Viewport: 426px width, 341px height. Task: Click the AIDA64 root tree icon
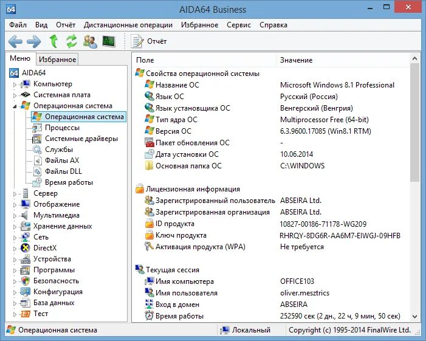point(14,73)
